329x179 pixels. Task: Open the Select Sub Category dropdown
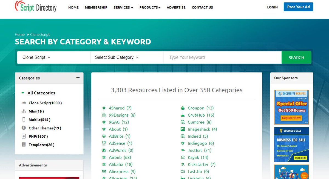(127, 57)
